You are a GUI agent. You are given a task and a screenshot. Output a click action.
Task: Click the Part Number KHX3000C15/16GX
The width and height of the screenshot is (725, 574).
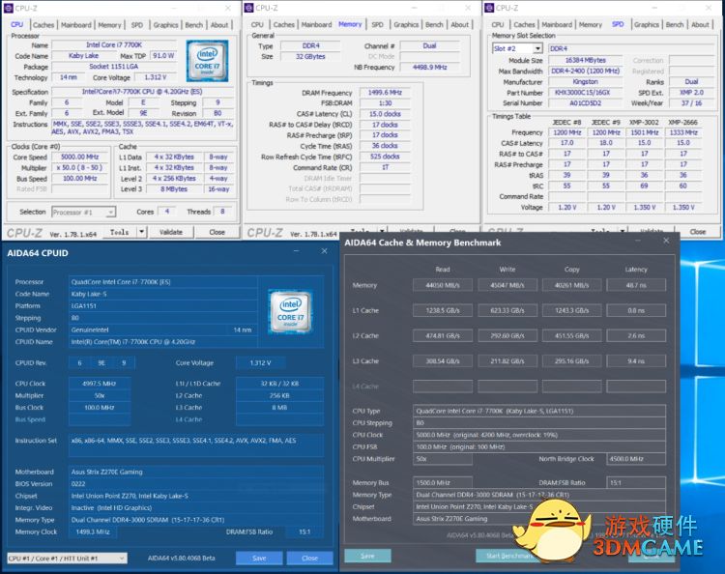585,93
